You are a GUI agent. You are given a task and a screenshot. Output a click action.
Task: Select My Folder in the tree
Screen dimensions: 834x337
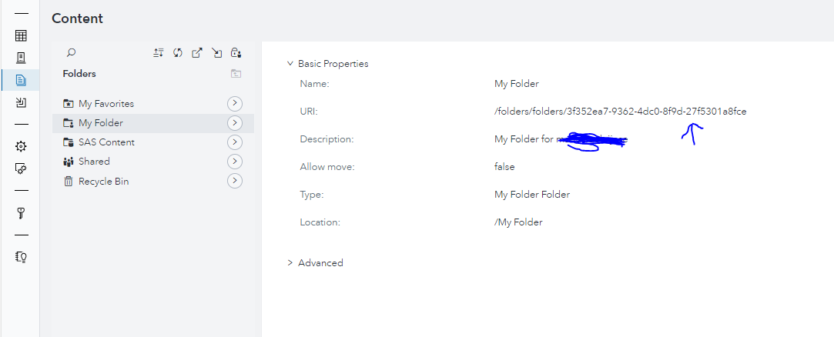point(100,123)
